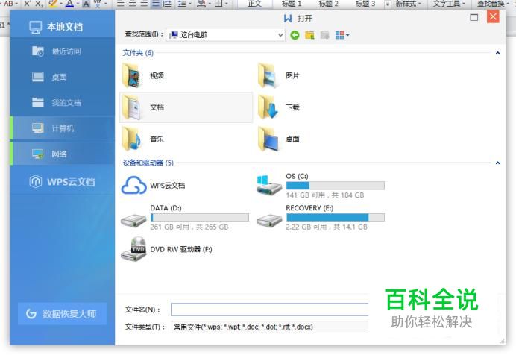Apply 标题 3 style in WPS toolbar
Viewport: 516px width, 355px height.
point(365,4)
